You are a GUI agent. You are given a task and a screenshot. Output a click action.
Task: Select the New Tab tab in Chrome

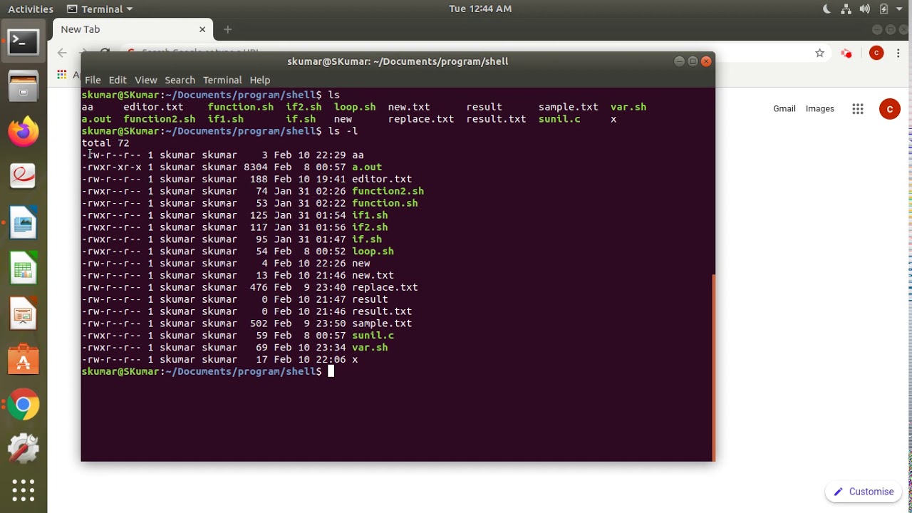[x=132, y=29]
